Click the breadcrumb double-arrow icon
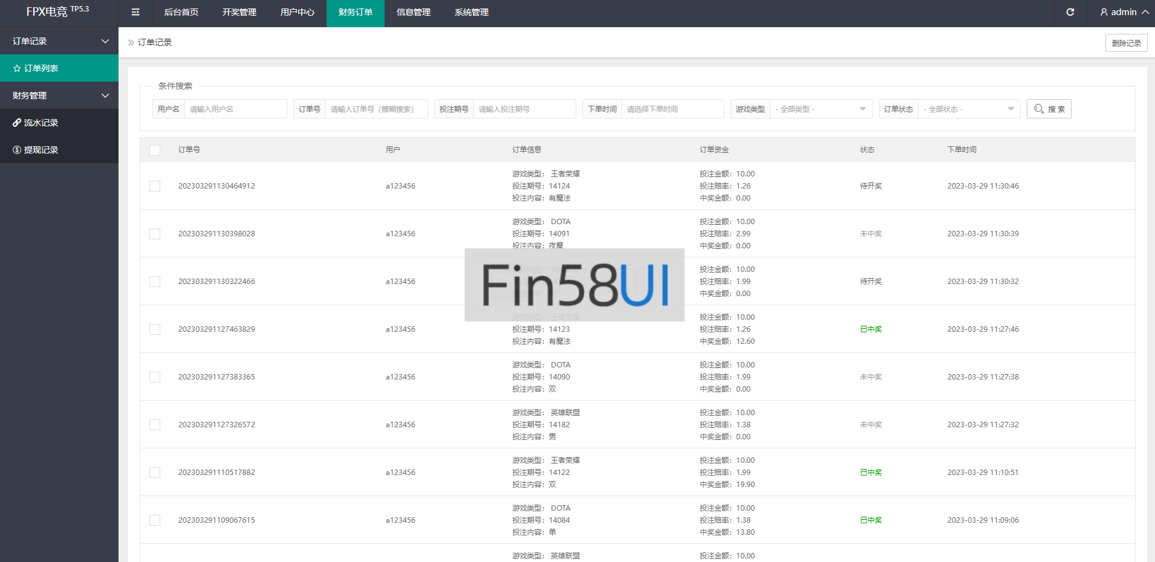1155x562 pixels. (x=131, y=42)
